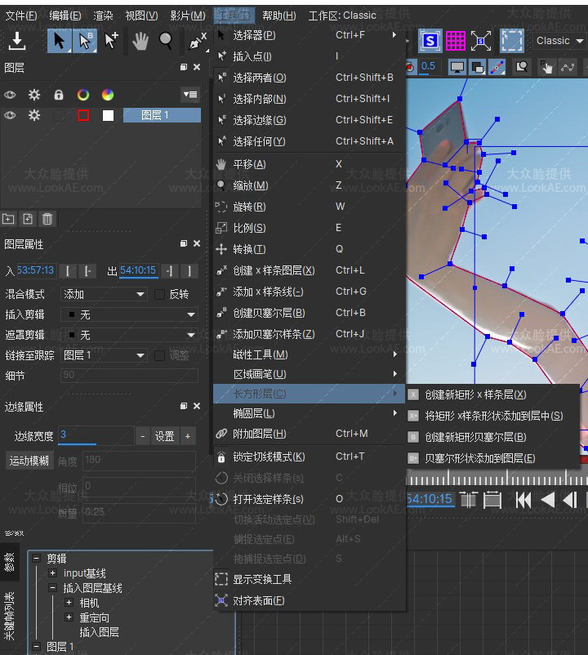This screenshot has width=588, height=655.
Task: Expand the 相机 tree node
Action: point(69,603)
